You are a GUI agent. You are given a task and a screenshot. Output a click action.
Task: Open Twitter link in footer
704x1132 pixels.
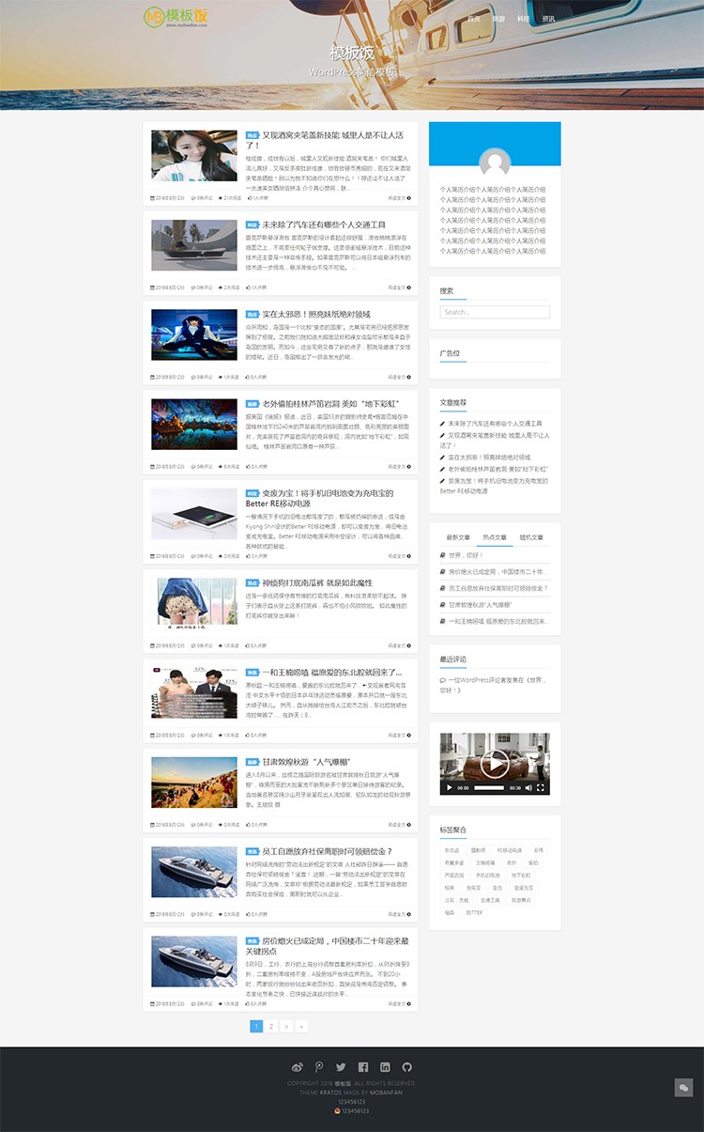coord(341,1067)
